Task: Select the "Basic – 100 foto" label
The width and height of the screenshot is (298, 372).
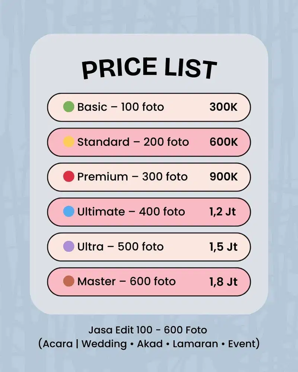Action: click(120, 107)
